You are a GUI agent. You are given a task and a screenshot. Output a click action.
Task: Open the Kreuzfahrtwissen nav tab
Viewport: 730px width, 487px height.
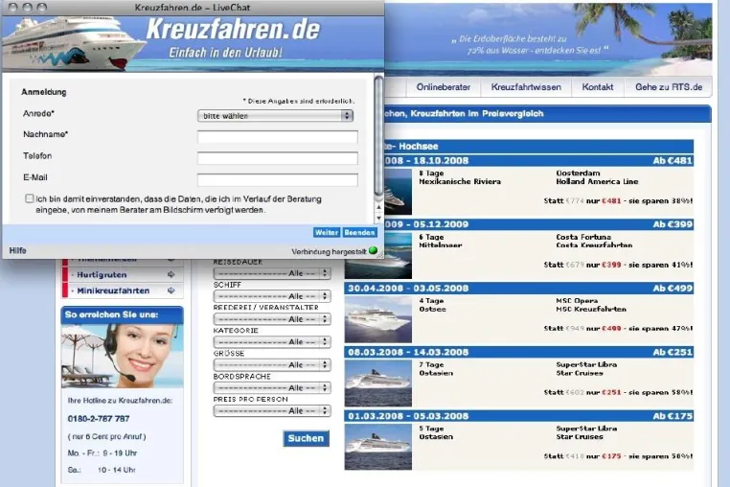(x=526, y=87)
